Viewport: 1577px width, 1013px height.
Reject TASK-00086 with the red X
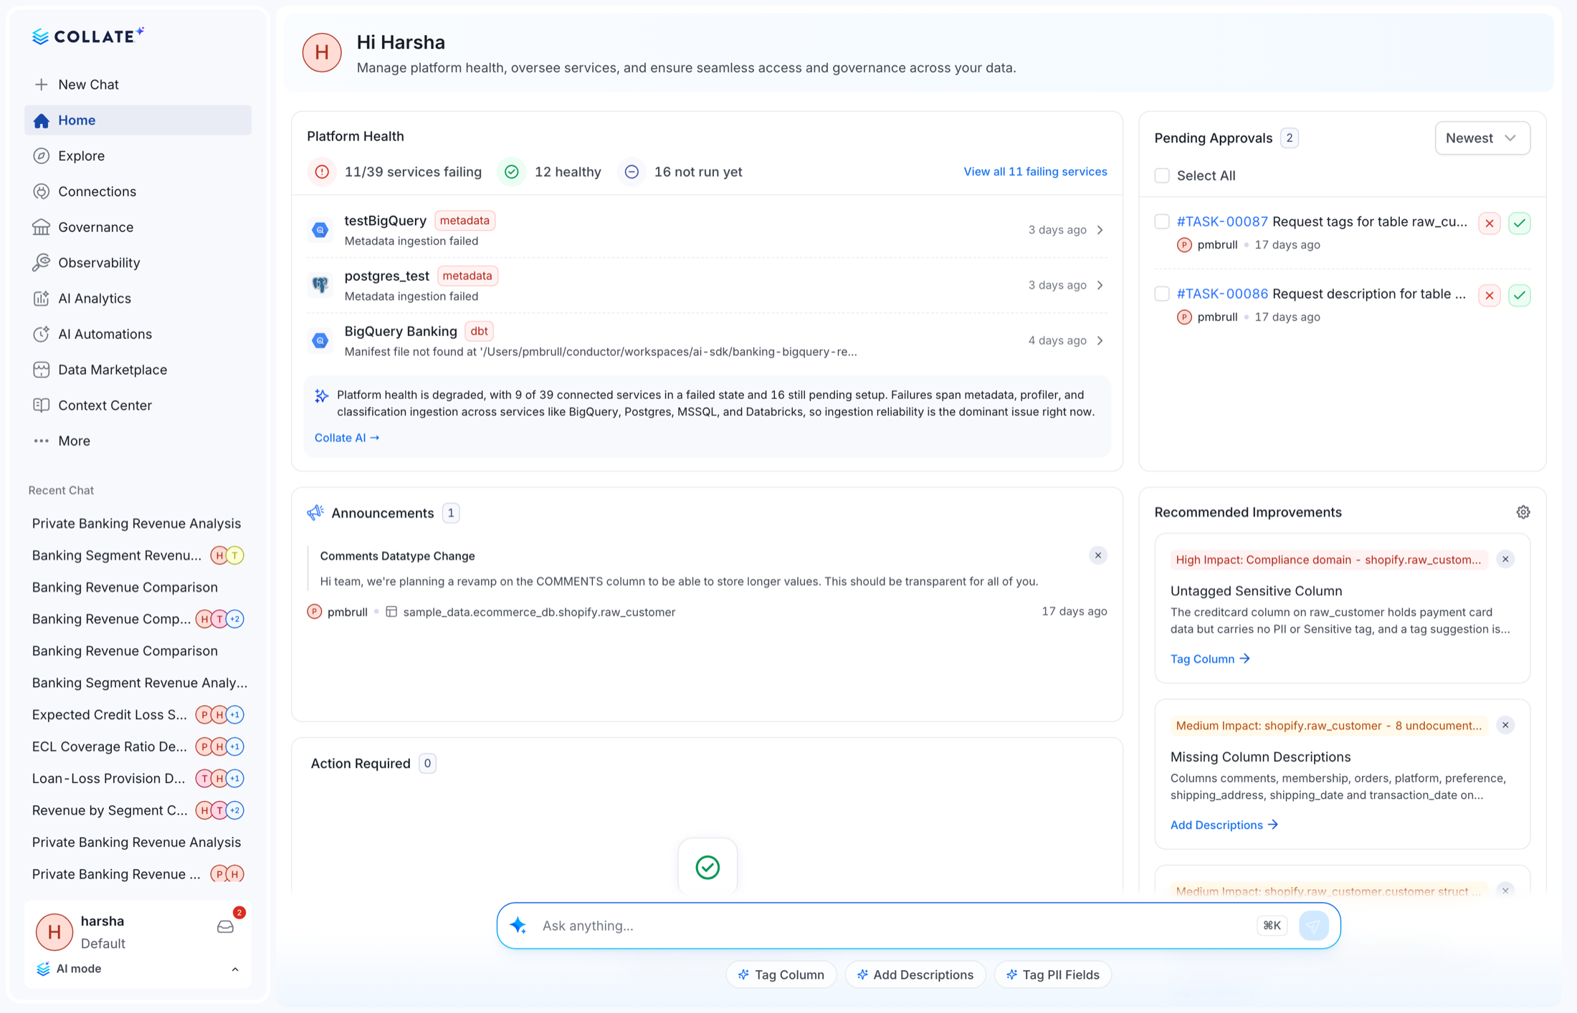click(1490, 295)
